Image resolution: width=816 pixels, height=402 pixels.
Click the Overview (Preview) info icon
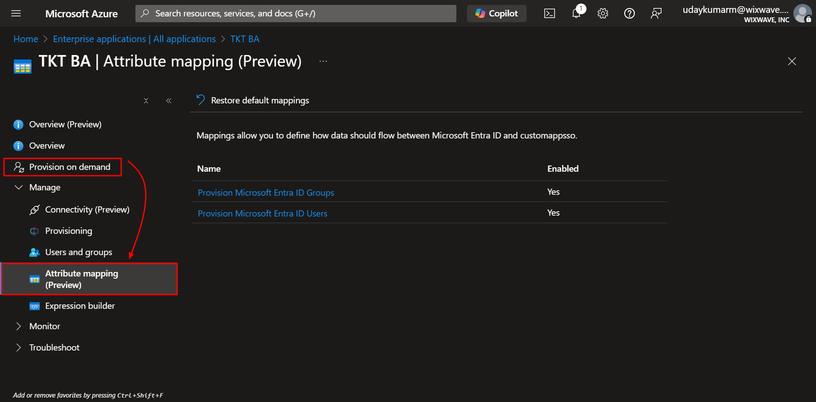(18, 125)
